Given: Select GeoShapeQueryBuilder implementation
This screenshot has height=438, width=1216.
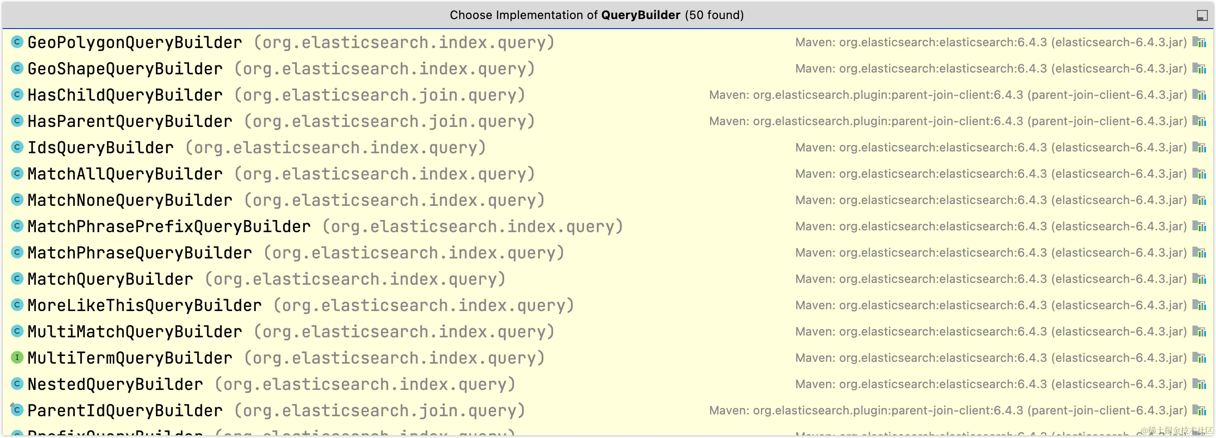Looking at the screenshot, I should 608,68.
